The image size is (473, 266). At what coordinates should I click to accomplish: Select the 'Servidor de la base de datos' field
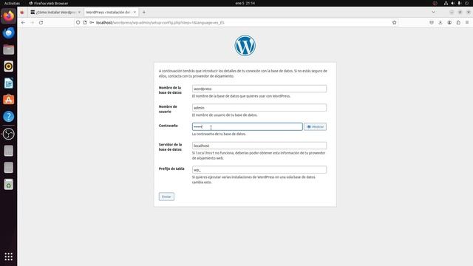click(259, 146)
